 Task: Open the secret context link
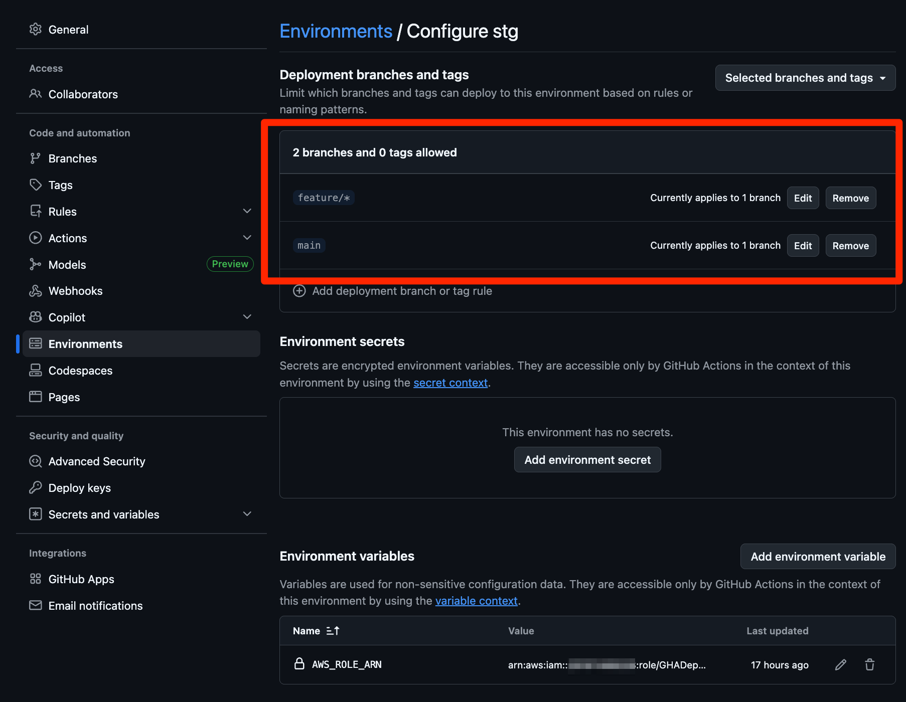[450, 383]
